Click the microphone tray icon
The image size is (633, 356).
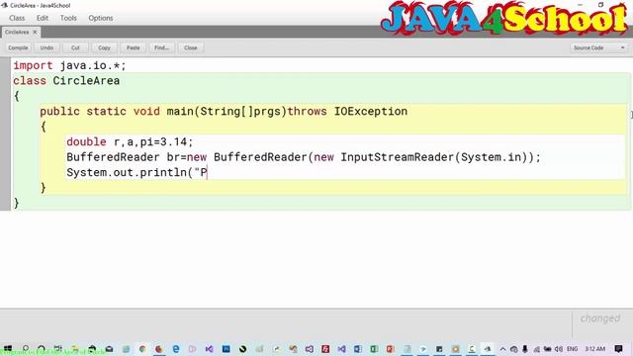[525, 349]
